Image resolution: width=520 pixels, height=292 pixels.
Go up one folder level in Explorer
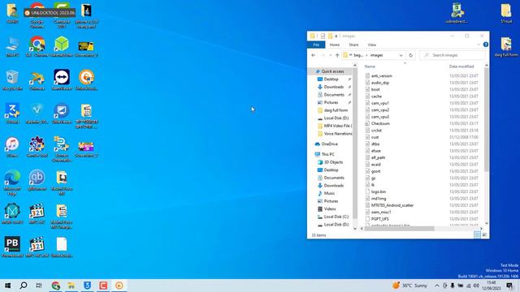(x=337, y=55)
